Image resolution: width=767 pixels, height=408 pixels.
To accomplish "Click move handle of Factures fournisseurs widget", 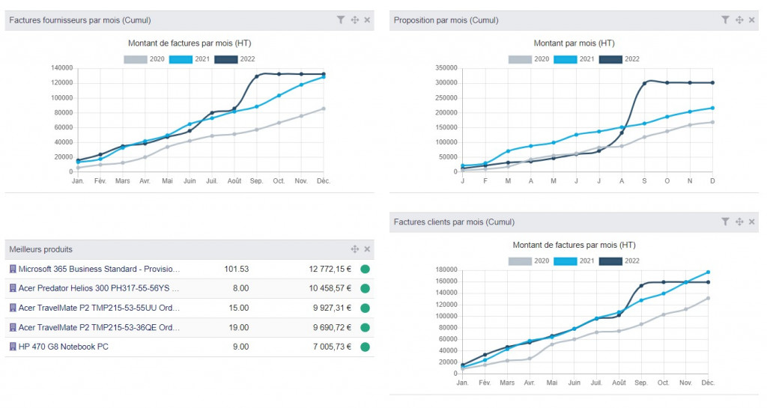I will pos(354,20).
